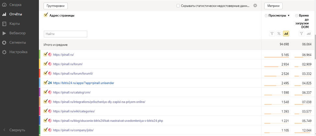Open Группировки grouping selector
The image size is (316, 136).
point(55,6)
